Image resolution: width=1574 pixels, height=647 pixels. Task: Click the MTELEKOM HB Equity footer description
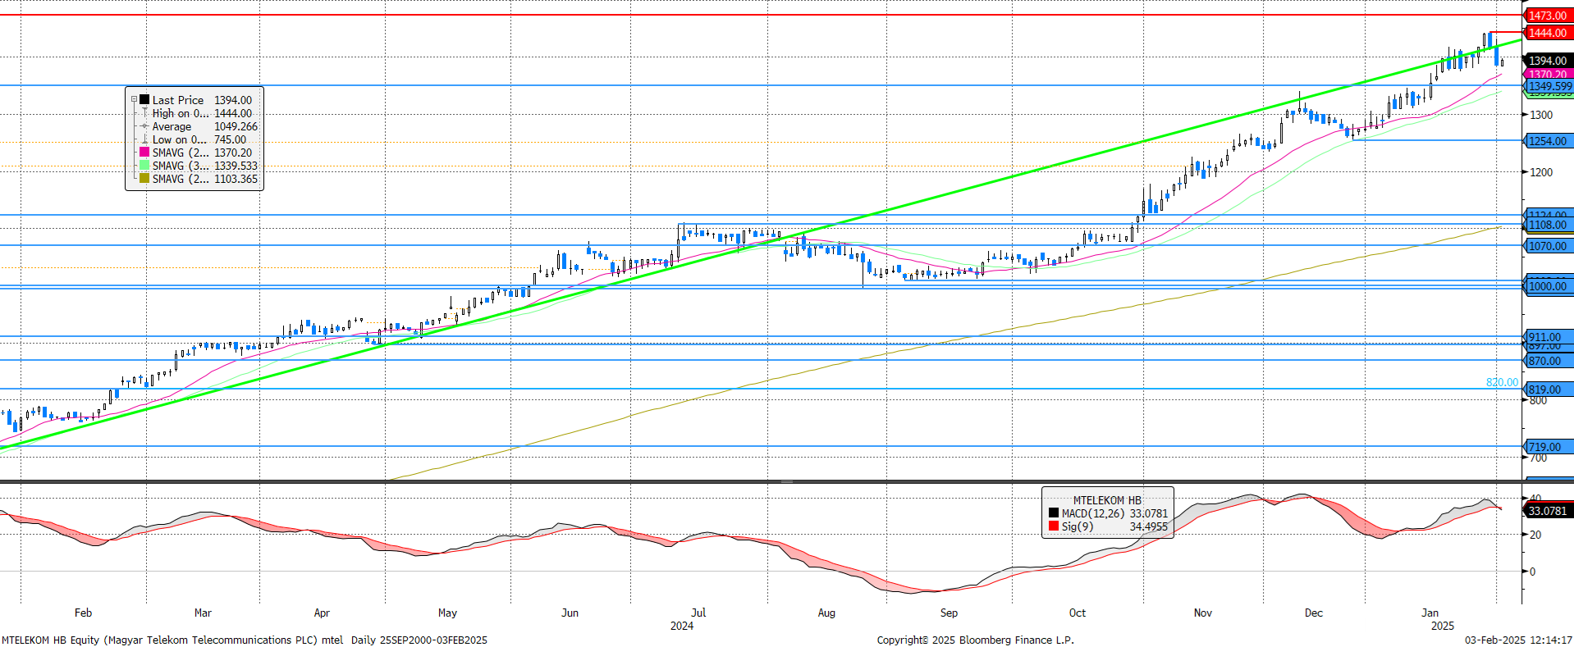(x=245, y=640)
